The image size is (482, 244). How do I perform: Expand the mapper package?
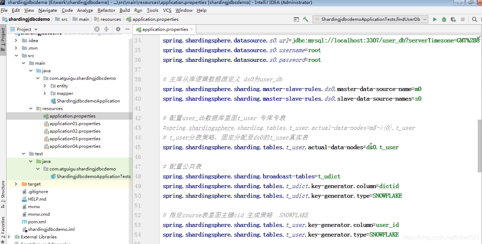pyautogui.click(x=45, y=93)
